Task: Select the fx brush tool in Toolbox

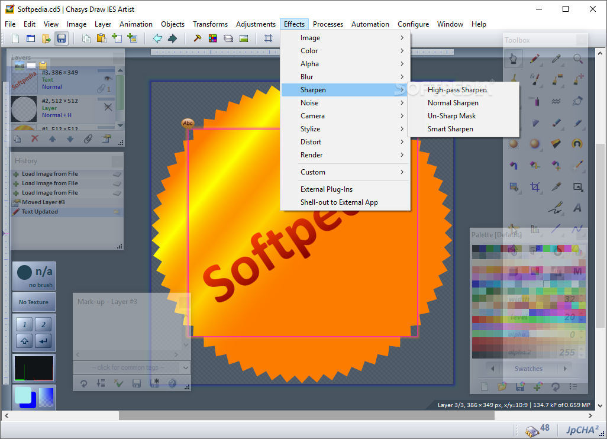Action: click(535, 80)
